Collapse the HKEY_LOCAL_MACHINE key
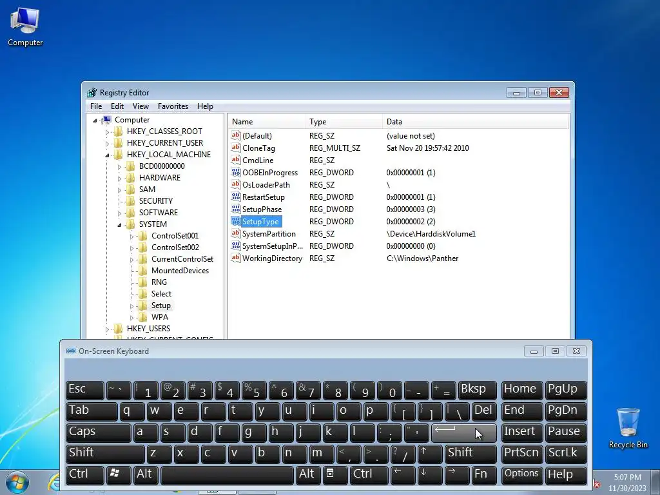 (x=107, y=155)
